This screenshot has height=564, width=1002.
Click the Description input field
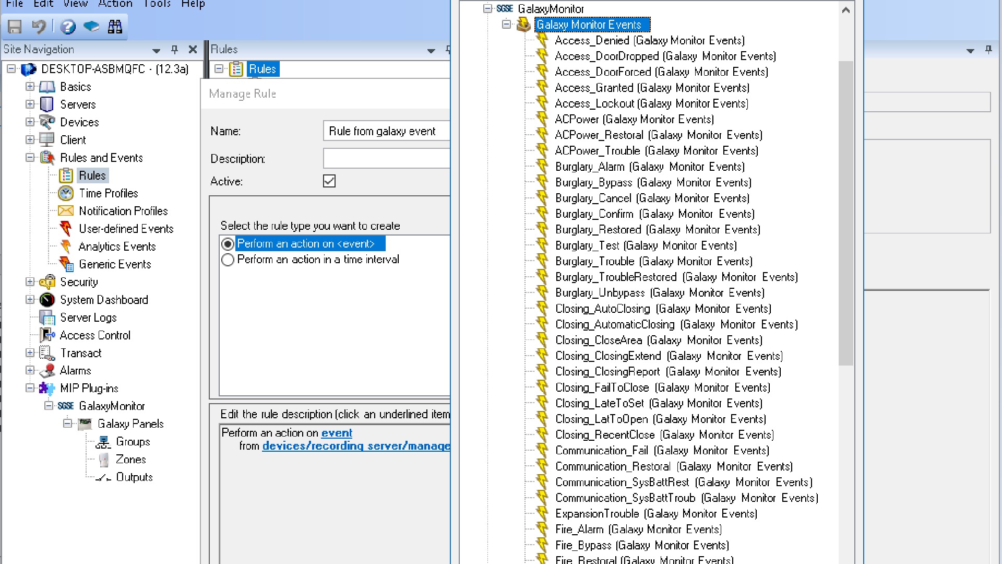pos(386,158)
